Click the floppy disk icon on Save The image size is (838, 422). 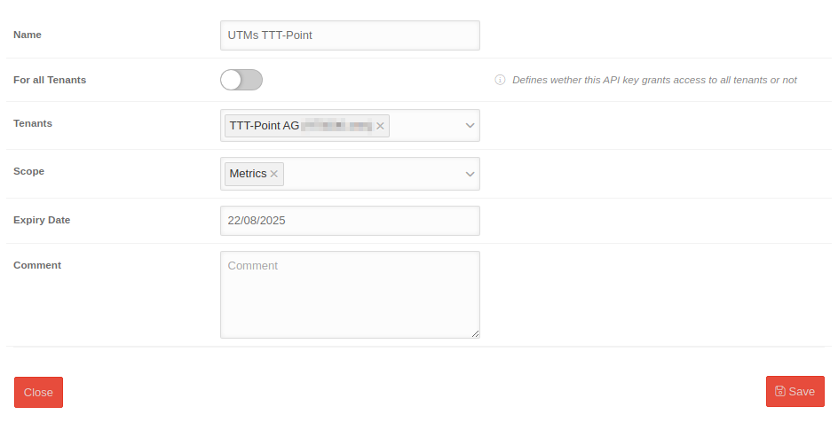(x=779, y=392)
